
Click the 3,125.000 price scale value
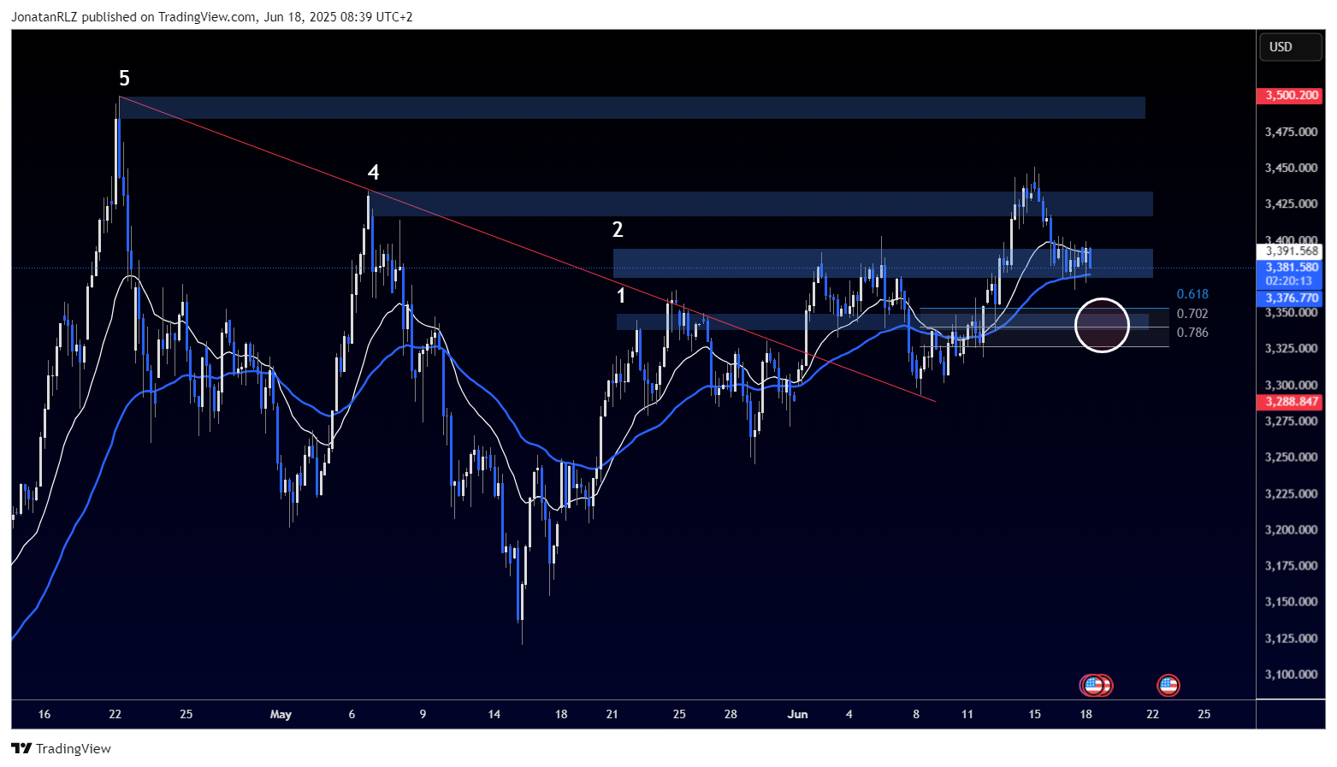click(1291, 638)
